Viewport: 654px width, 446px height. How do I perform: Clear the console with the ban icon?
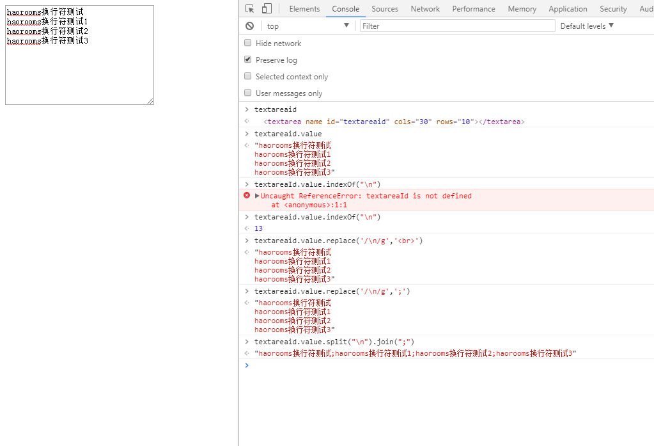coord(249,26)
